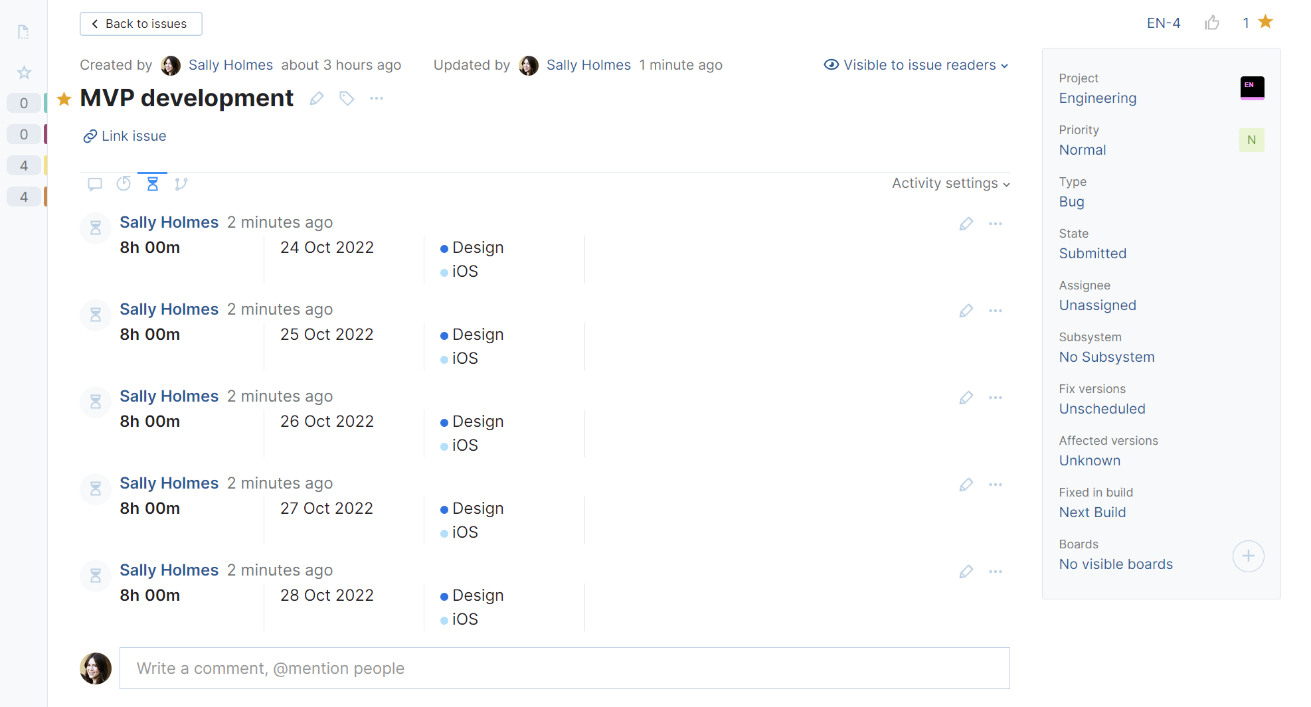
Task: Switch to the comments tab
Action: point(94,184)
